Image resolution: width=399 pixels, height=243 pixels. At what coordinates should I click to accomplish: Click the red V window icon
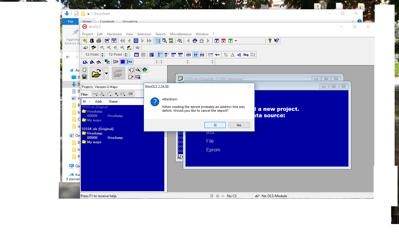point(223,41)
